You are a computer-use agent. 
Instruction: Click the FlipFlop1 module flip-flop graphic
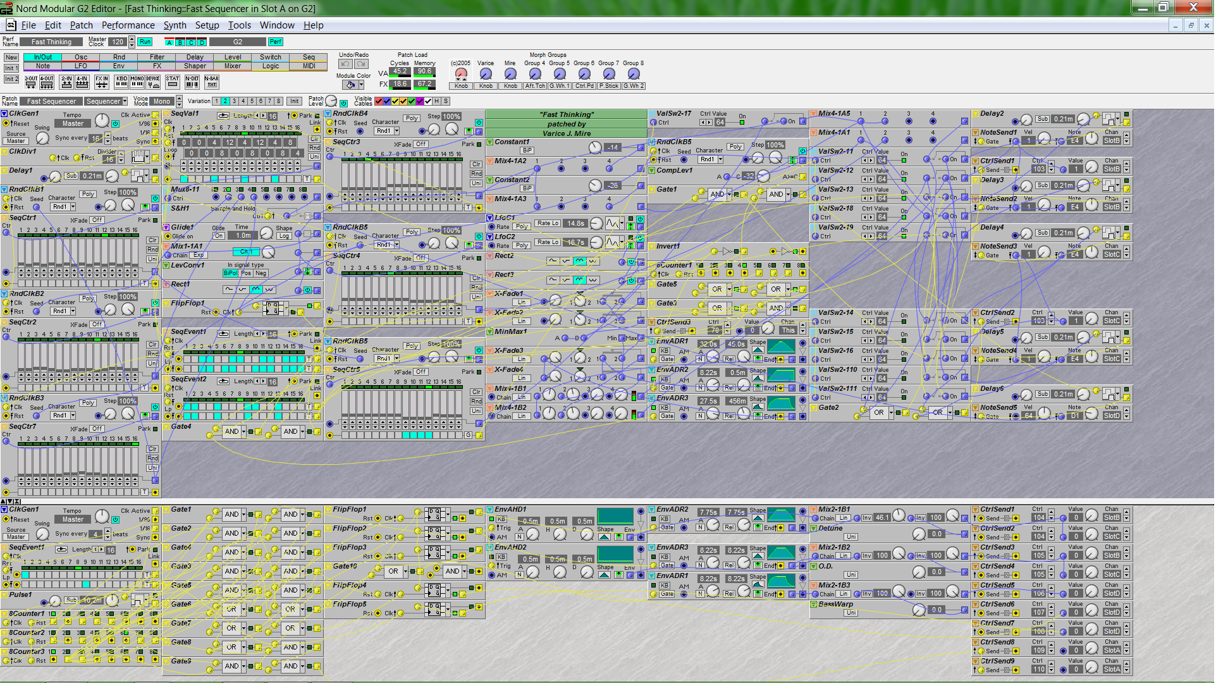click(x=272, y=309)
